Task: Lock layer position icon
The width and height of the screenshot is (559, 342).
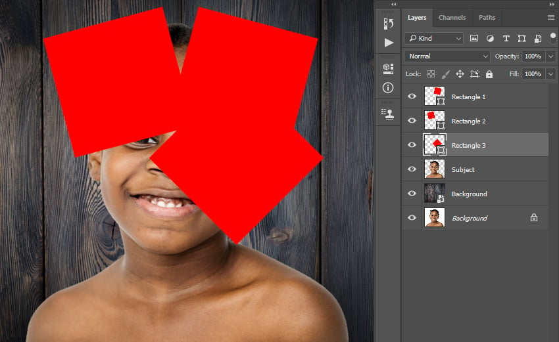Action: (x=460, y=74)
